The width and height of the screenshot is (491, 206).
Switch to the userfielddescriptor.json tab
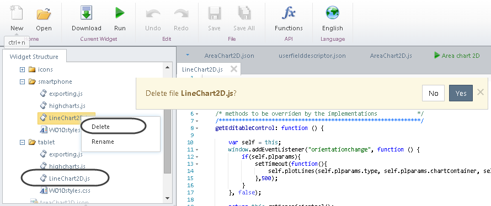click(312, 56)
